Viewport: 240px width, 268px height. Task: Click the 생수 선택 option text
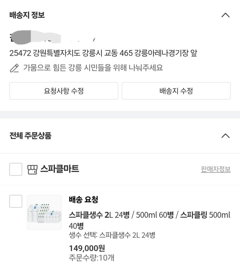tap(112, 235)
